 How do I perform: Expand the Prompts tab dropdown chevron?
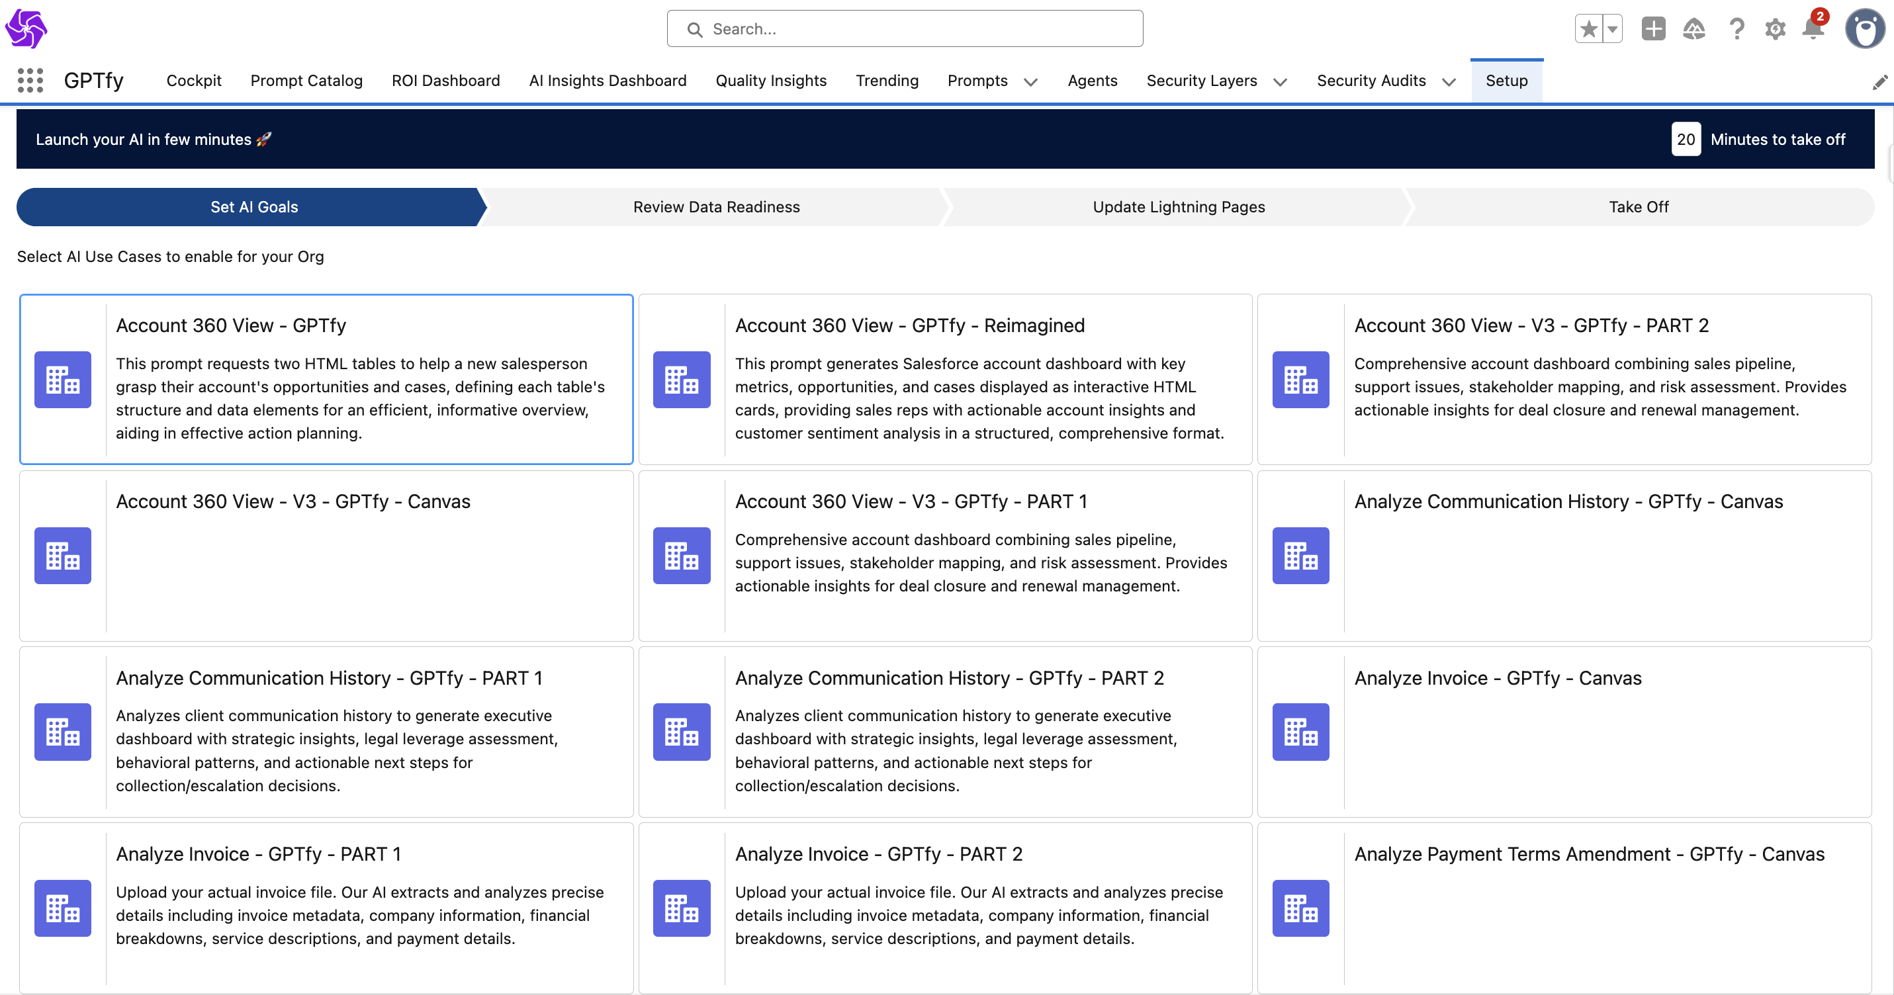point(1031,81)
